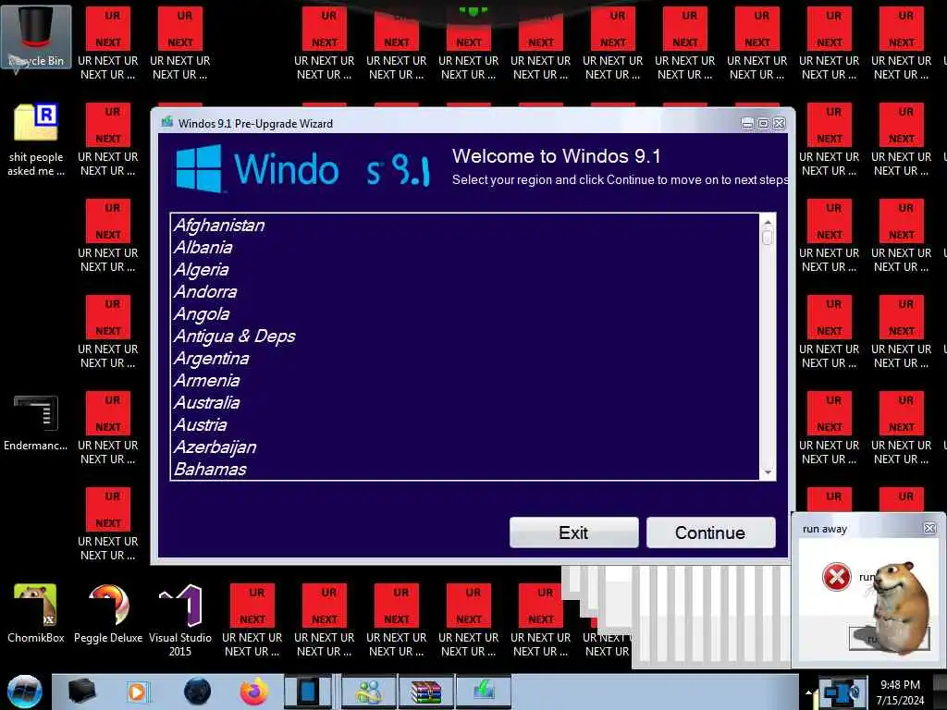Launch the media player taskbar icon
Viewport: 947px width, 710px height.
pos(137,692)
